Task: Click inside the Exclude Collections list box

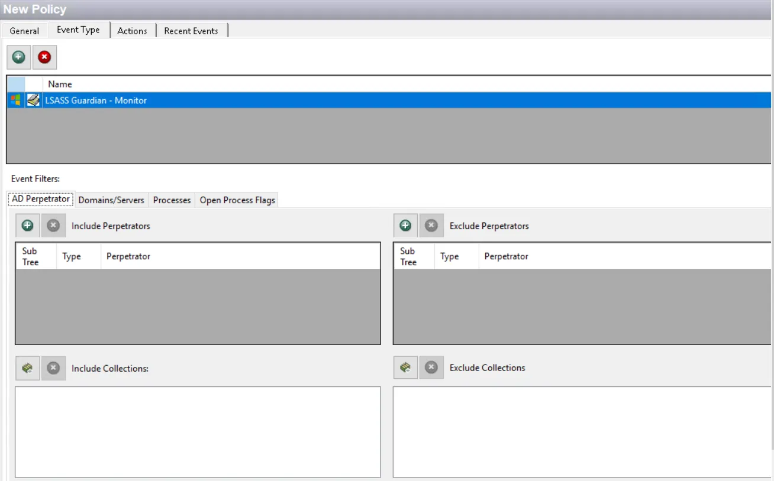Action: [x=582, y=432]
